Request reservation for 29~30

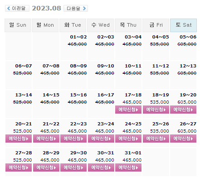(73, 167)
